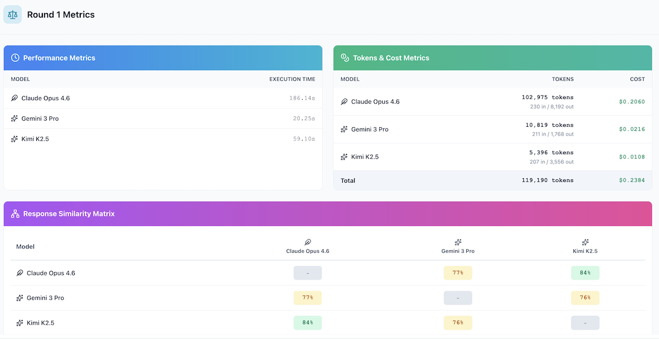Open the Total cost value $0.2384
This screenshot has width=659, height=340.
632,180
